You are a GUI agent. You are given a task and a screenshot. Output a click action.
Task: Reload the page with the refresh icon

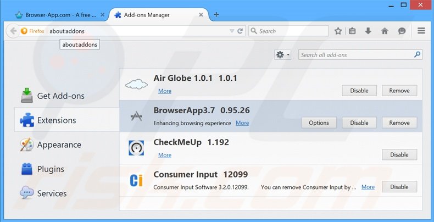[x=240, y=31]
